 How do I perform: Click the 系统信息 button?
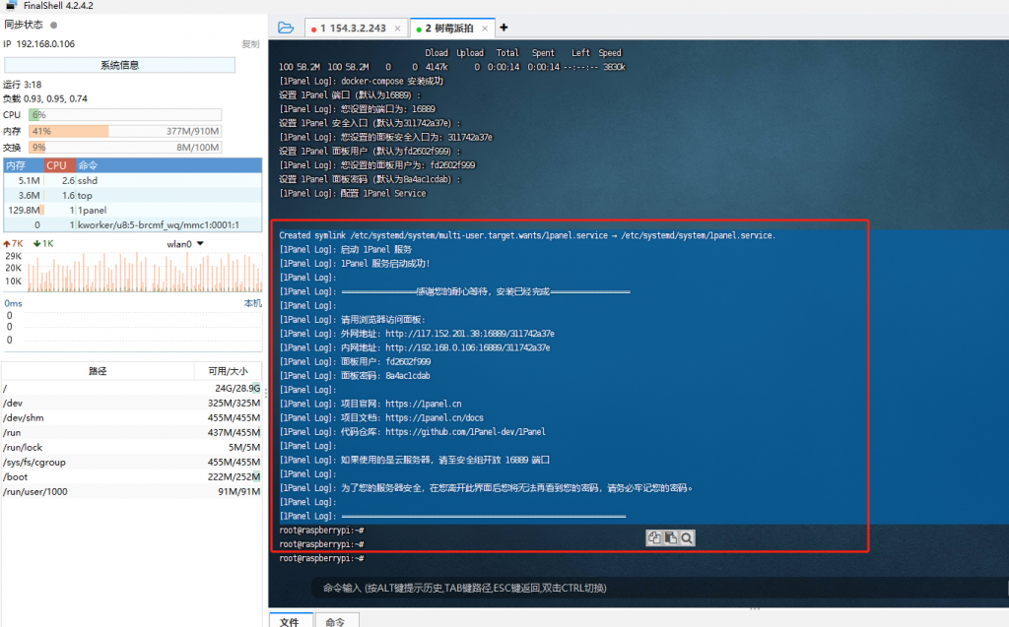pos(119,65)
